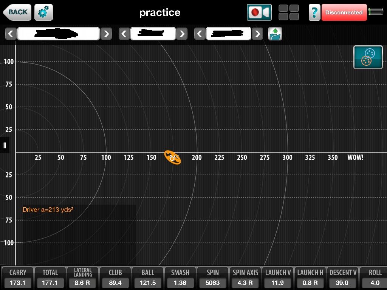
Task: Select the LAUNCH H 0.8 R tile
Action: coord(310,278)
